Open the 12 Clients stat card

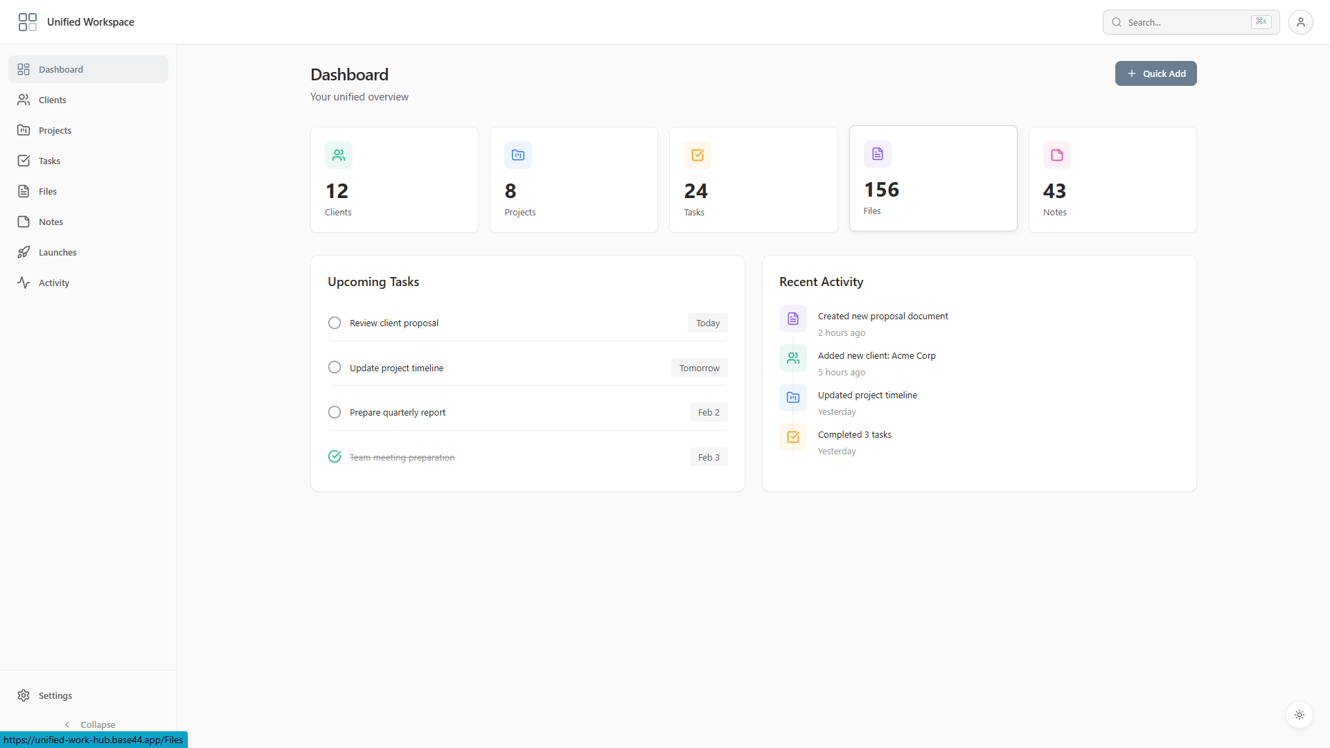394,179
